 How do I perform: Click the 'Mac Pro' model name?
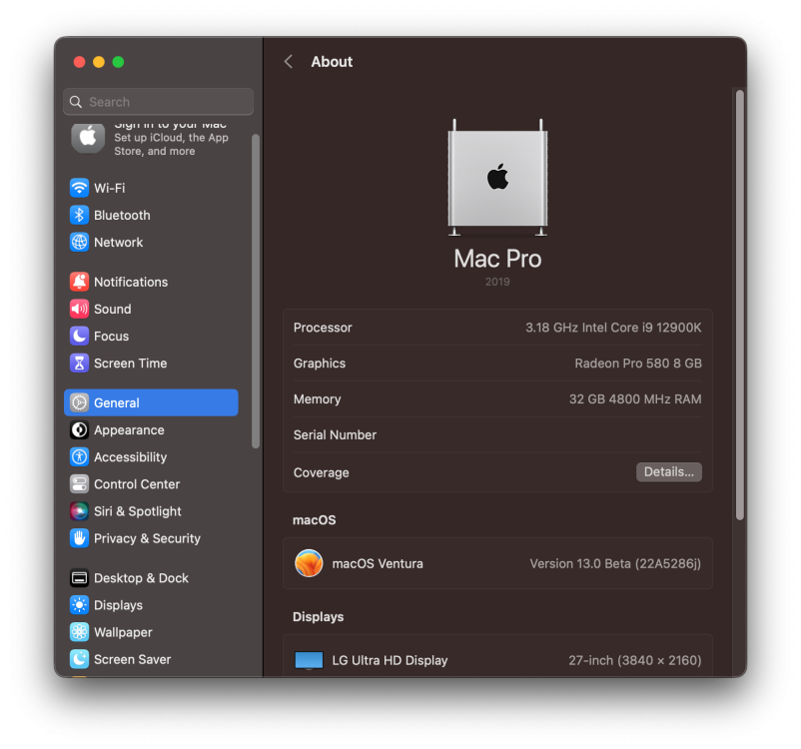click(497, 259)
